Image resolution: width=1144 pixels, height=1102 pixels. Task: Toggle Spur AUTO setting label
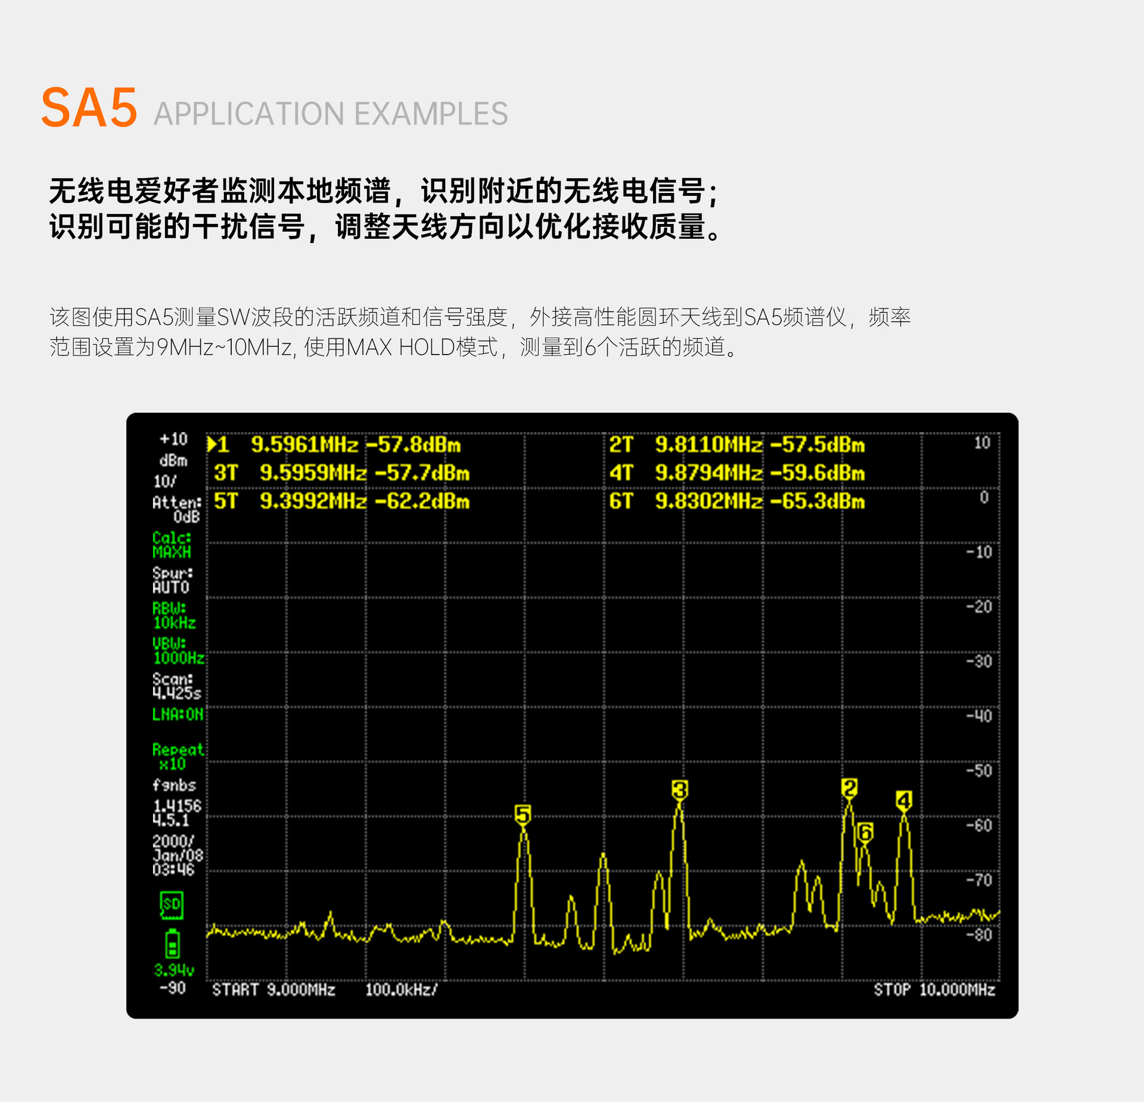point(172,580)
